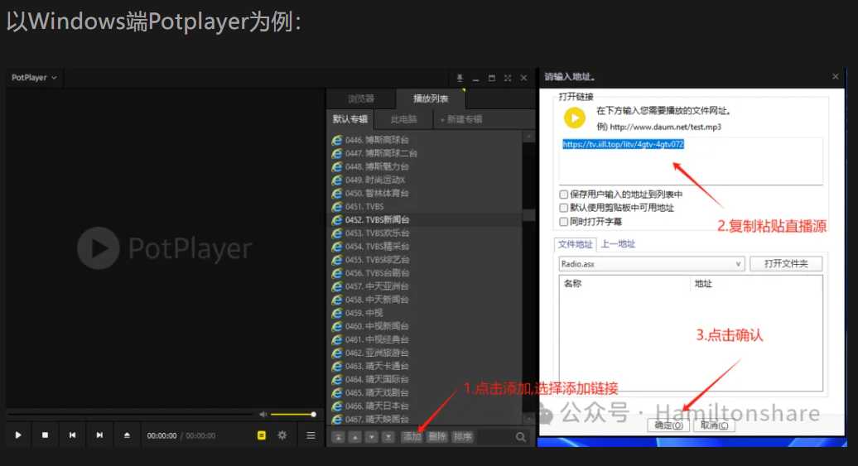
Task: Click the 添加 button in playlist
Action: [412, 436]
